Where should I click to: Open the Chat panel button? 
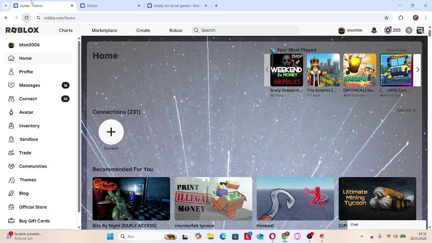tap(387, 225)
